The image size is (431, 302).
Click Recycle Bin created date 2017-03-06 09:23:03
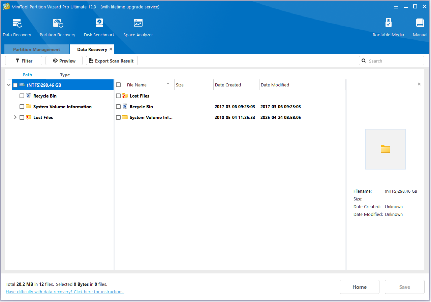[x=235, y=107]
